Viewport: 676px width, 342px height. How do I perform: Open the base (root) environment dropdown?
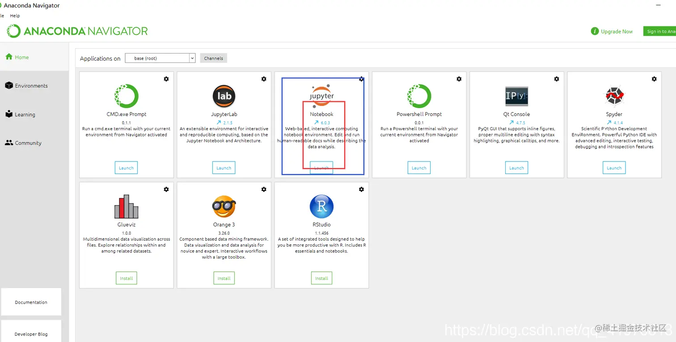coord(160,58)
